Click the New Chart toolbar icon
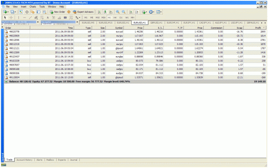 tap(5, 12)
